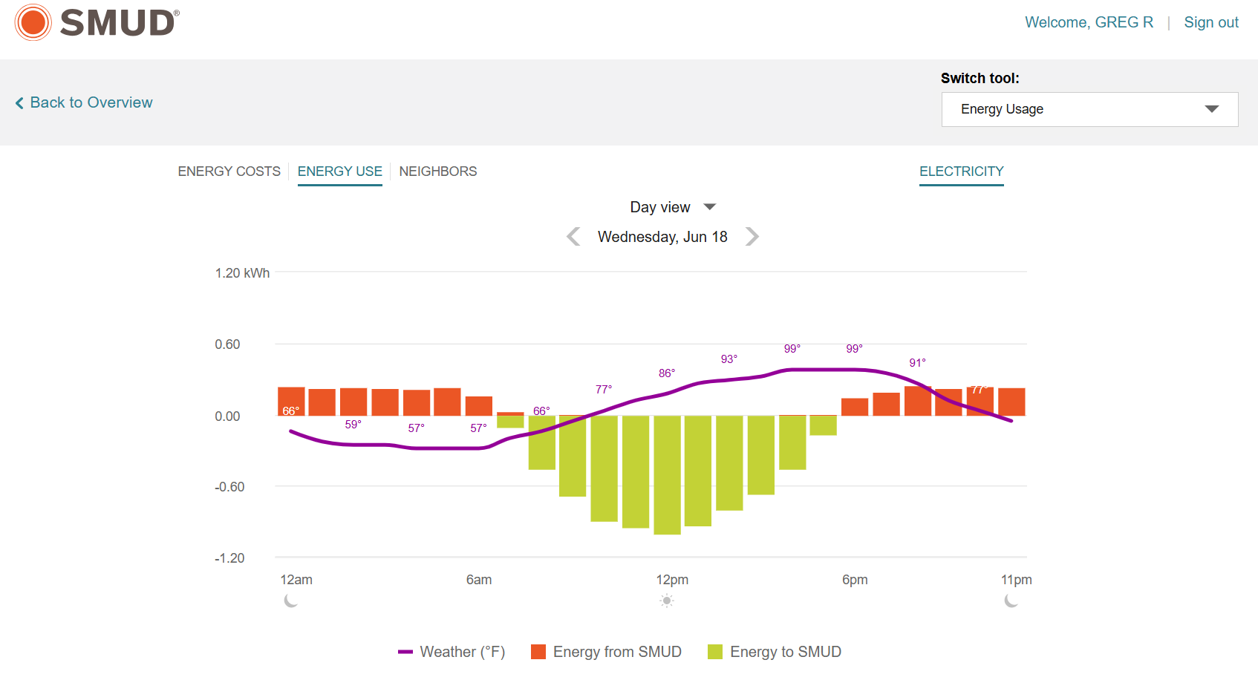
Task: Expand the Day view dropdown
Action: (x=660, y=207)
